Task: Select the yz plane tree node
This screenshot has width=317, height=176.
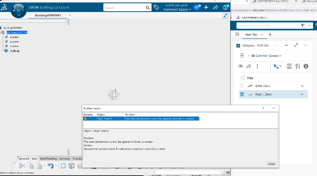Action: click(x=14, y=42)
